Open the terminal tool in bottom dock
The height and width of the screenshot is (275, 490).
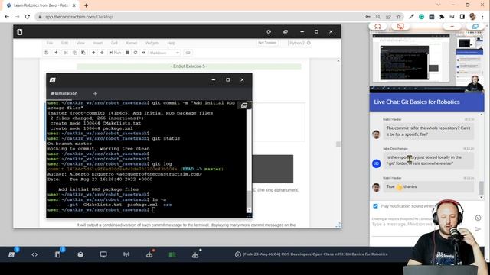coord(11,254)
